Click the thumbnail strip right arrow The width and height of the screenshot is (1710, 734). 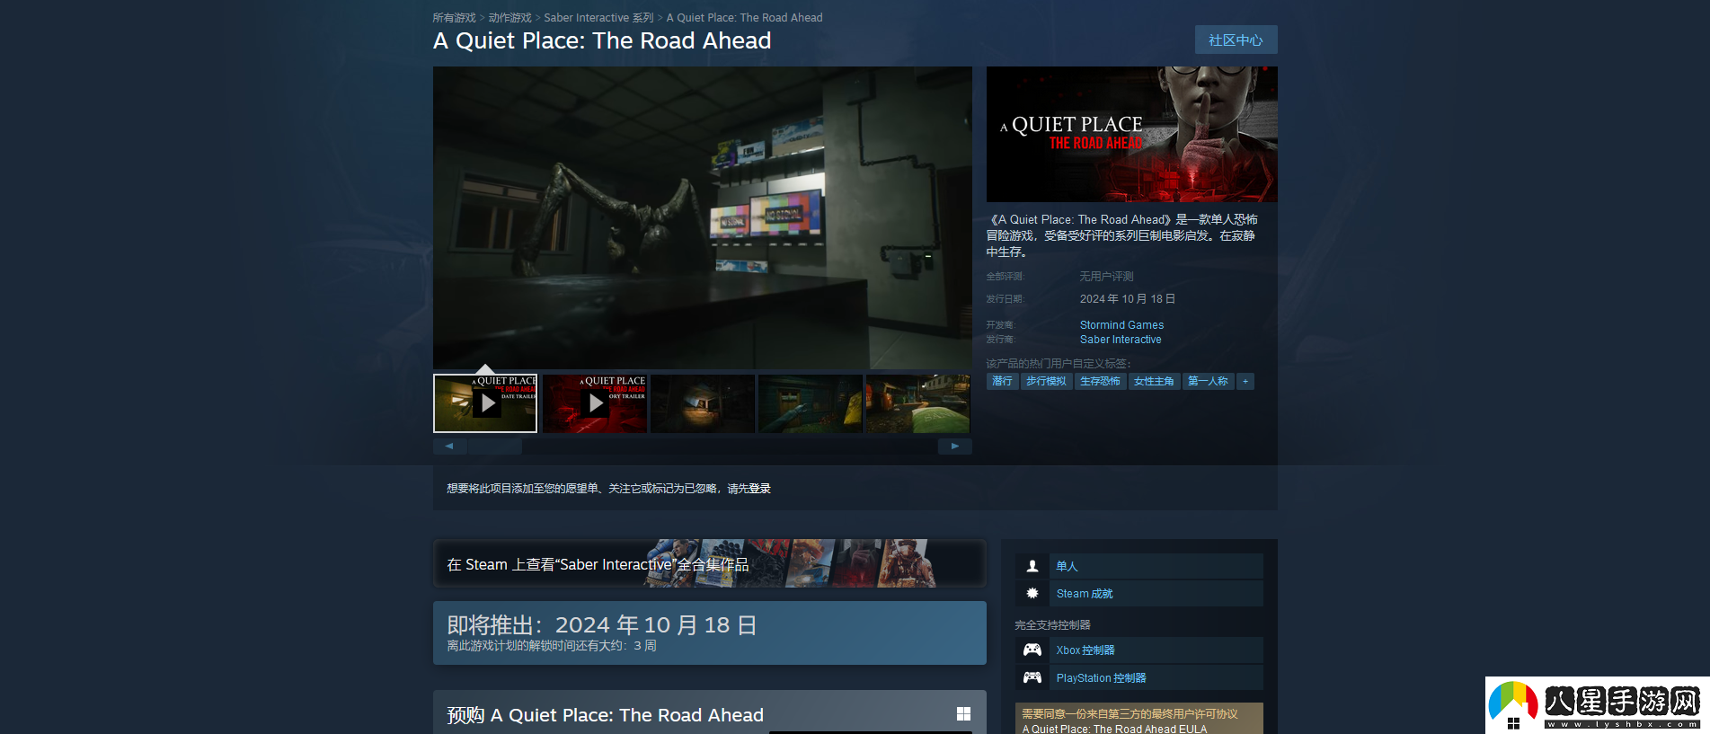[x=955, y=446]
